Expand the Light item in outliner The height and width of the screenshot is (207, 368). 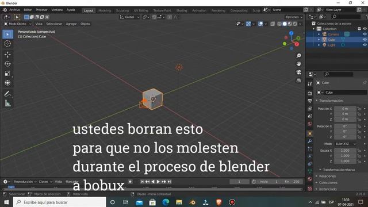pos(319,45)
